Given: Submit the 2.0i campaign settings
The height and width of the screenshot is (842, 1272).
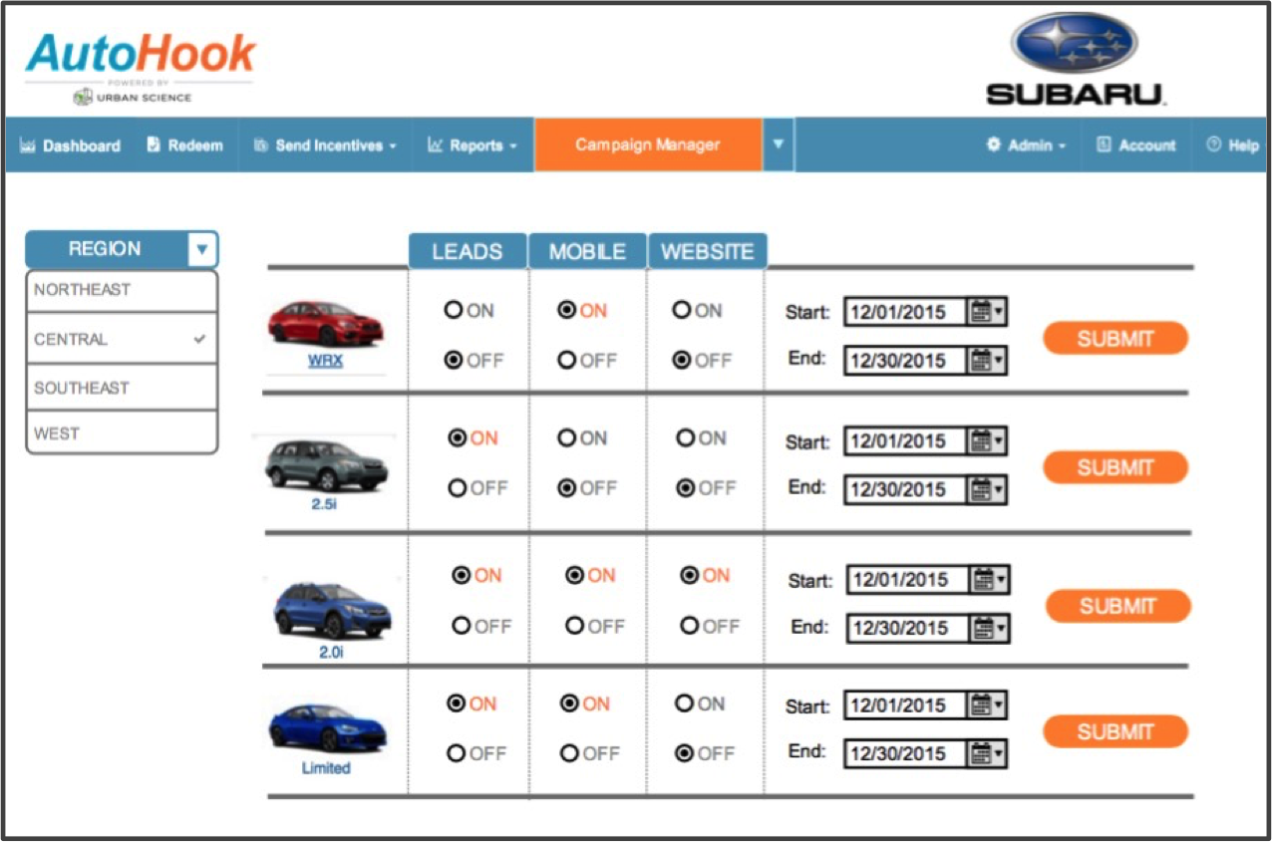Looking at the screenshot, I should 1117,606.
